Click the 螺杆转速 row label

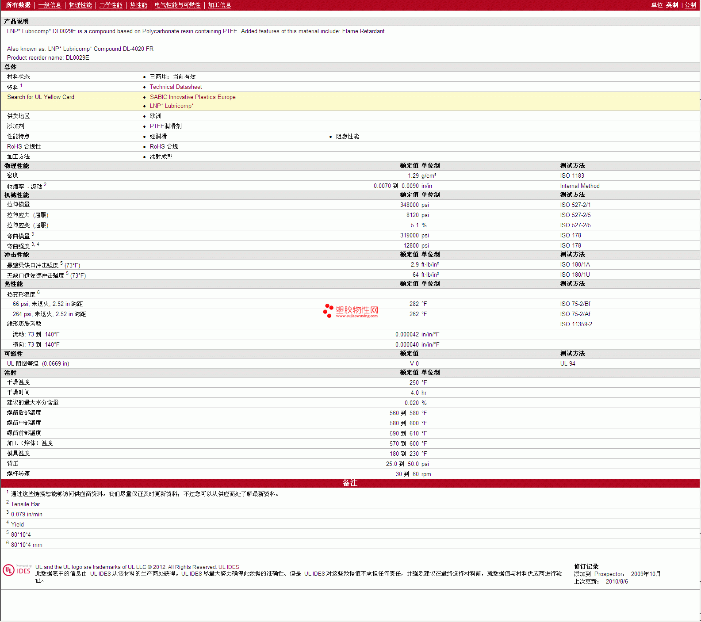[18, 474]
